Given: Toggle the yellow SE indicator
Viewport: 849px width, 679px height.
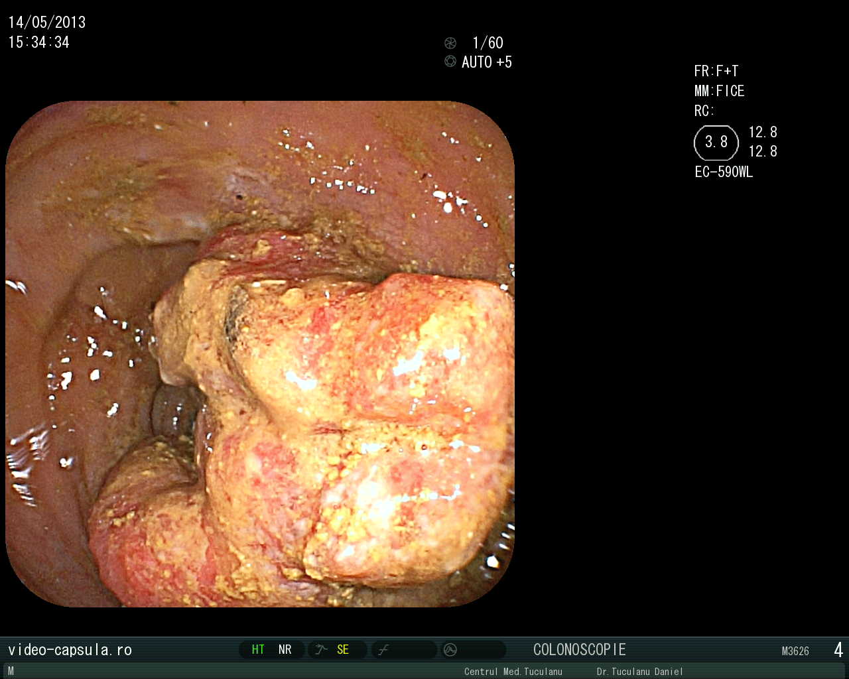Looking at the screenshot, I should 342,650.
